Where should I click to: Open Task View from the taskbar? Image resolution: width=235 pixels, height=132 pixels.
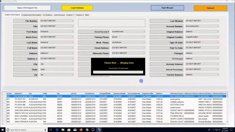(51, 130)
